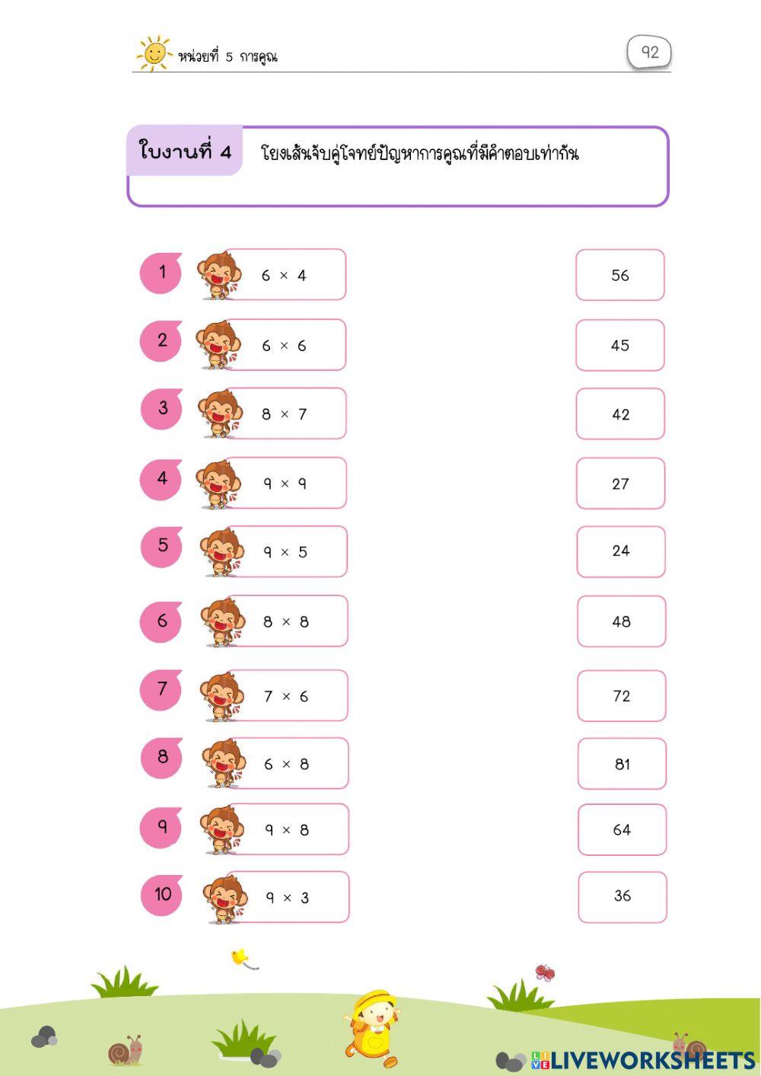This screenshot has height=1076, width=761.
Task: Choose the answer box 56
Action: tap(620, 275)
